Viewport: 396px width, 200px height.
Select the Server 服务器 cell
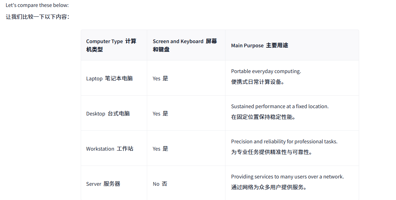[114, 184]
